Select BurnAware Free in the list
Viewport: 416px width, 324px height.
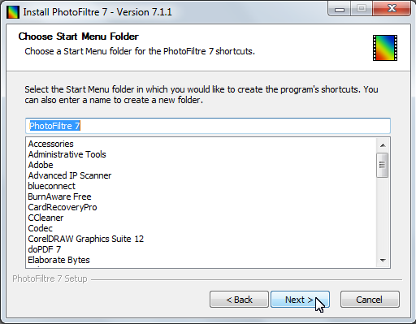click(59, 197)
